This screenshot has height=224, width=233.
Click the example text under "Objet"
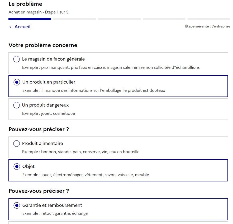[85, 175]
